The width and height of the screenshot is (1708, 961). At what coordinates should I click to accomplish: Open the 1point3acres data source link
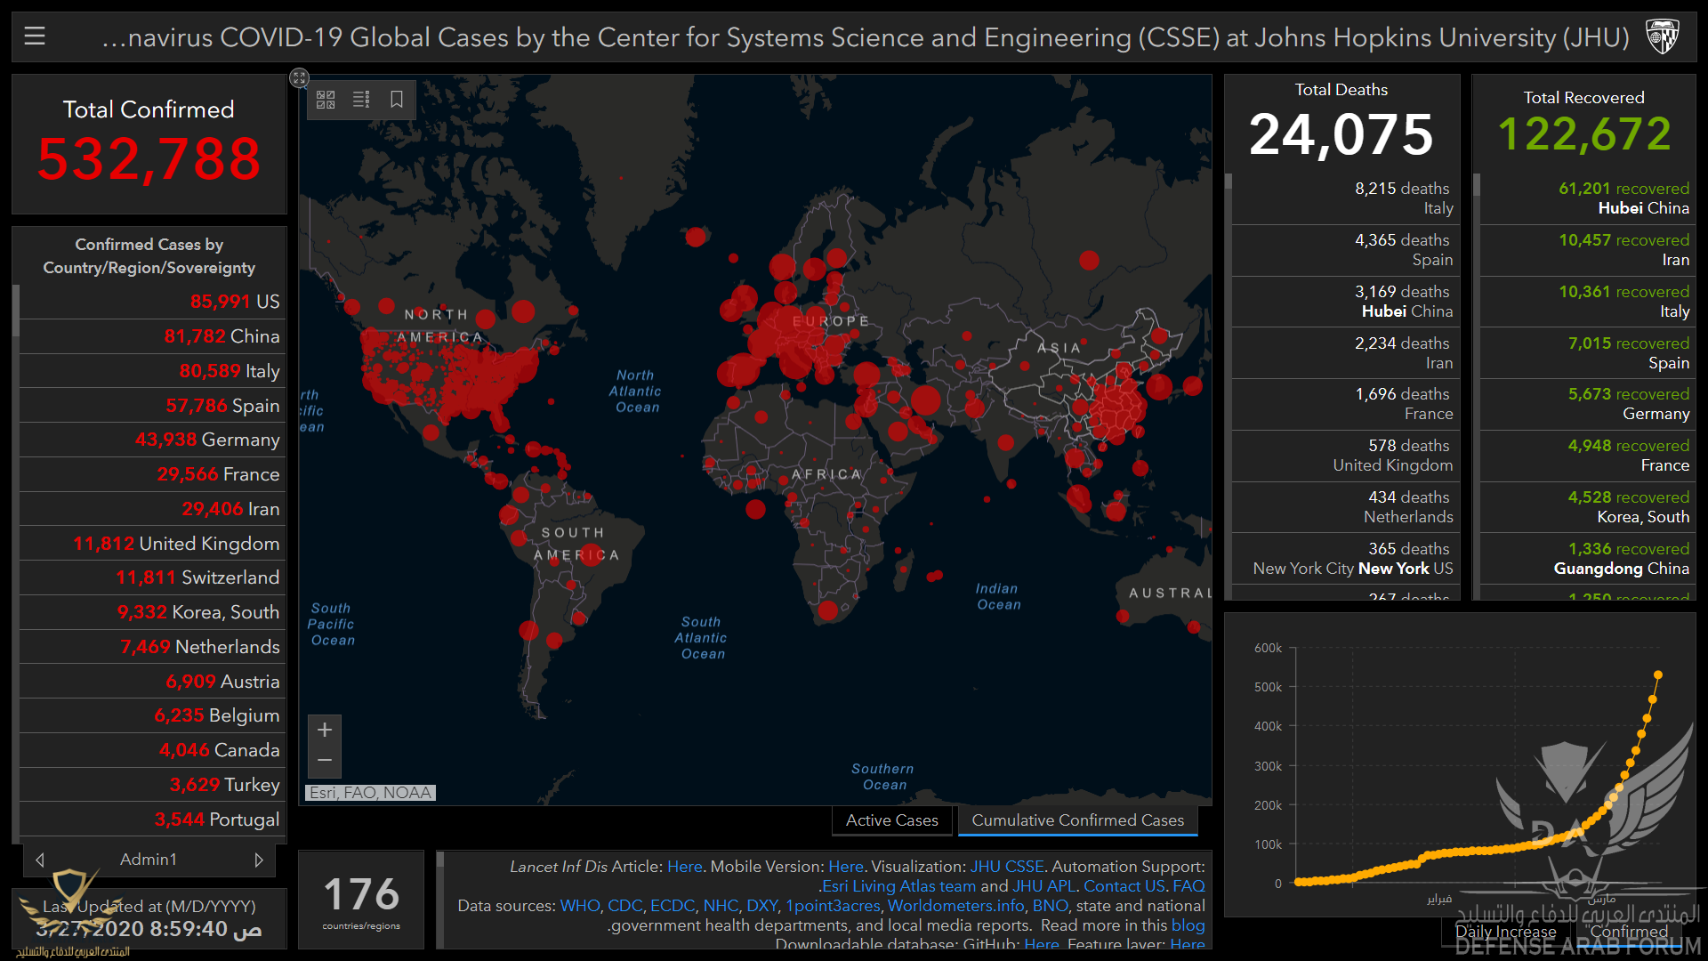832,906
